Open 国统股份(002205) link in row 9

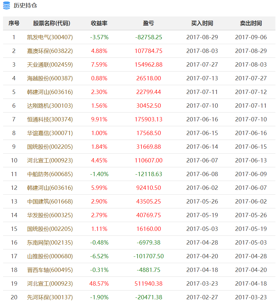tap(50, 147)
